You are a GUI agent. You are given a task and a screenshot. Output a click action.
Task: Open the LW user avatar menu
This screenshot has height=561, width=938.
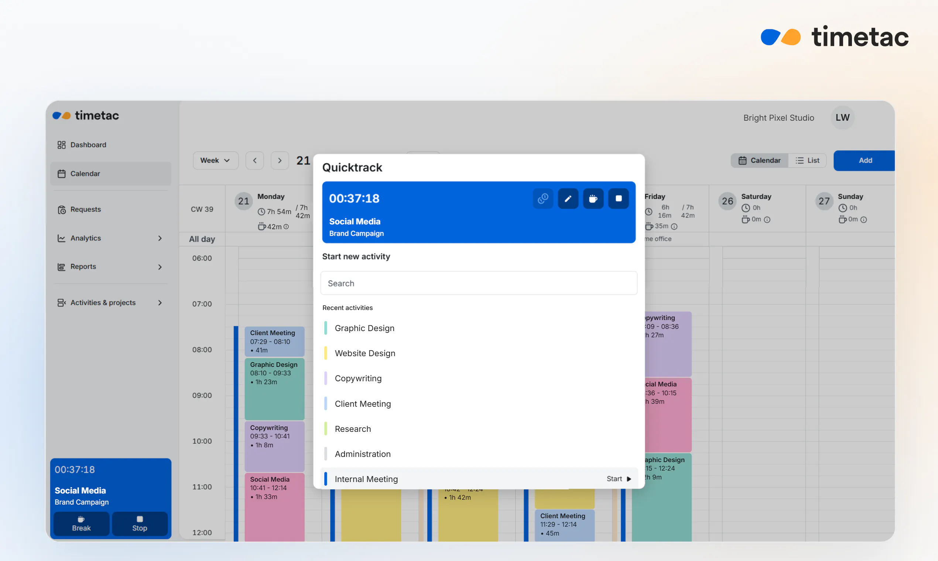[x=842, y=118]
